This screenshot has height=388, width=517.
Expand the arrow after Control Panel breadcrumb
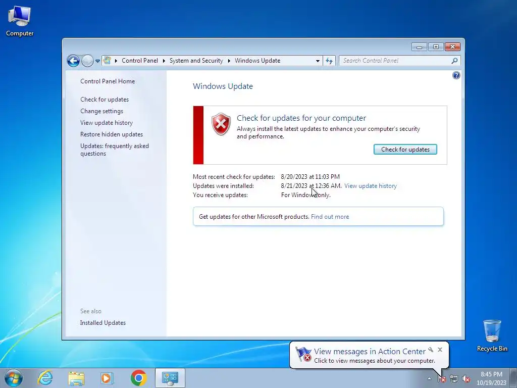tap(164, 61)
